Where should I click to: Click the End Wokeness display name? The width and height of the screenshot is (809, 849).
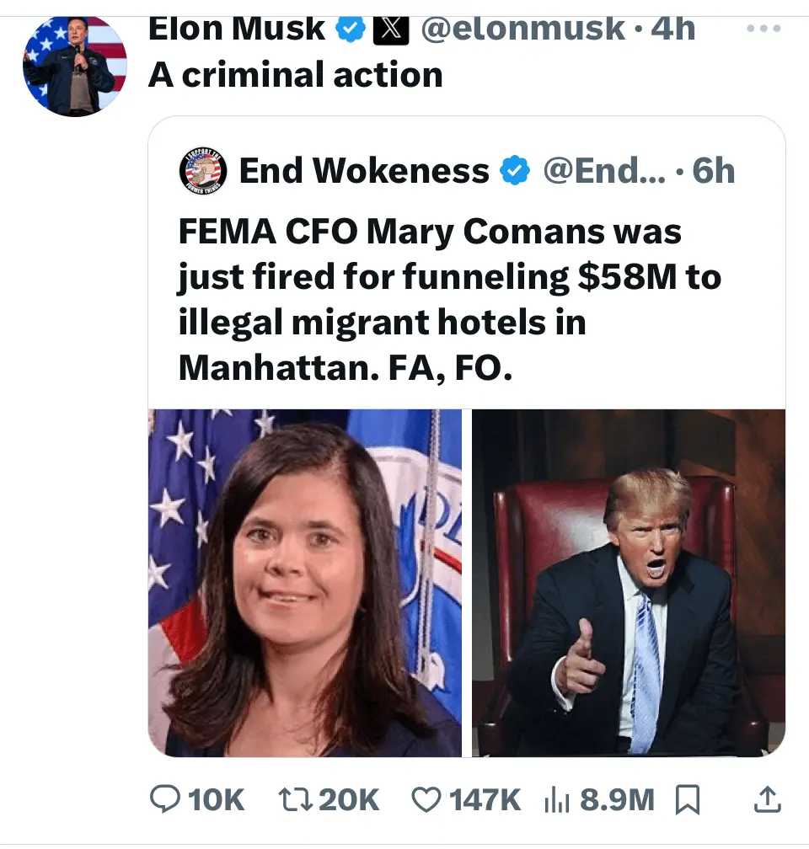click(x=363, y=171)
